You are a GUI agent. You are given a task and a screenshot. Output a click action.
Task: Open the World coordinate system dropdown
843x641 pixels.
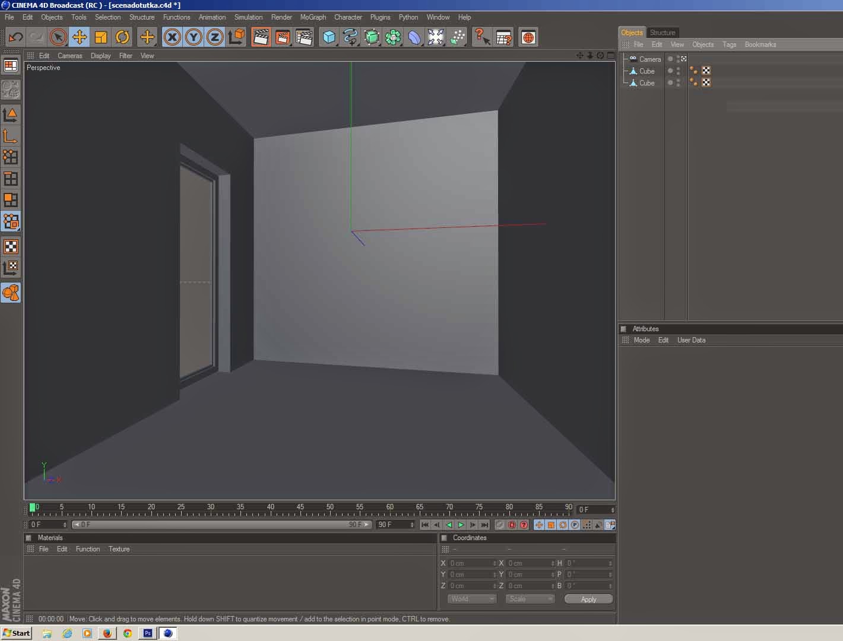point(472,599)
